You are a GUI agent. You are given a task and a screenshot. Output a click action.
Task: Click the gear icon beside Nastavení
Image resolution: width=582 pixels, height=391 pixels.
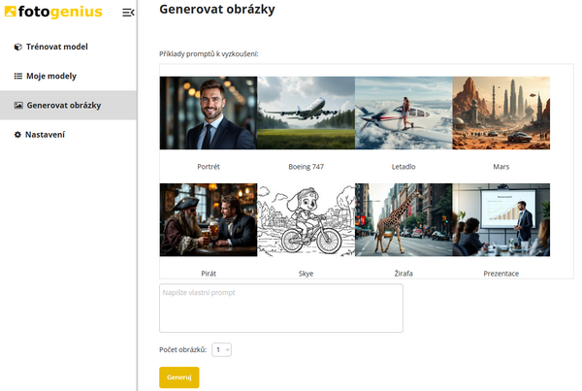[x=17, y=134]
